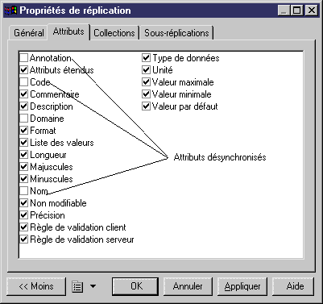Confirm with the OK button
323x304 pixels.
135,286
